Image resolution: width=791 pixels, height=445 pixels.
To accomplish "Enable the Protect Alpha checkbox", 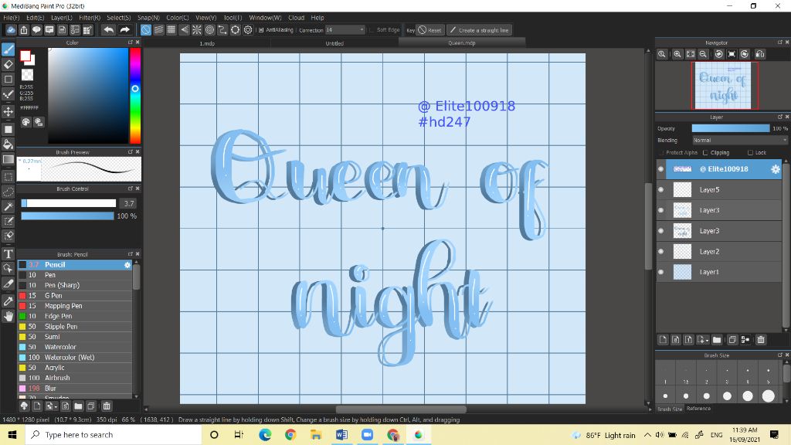I will pos(661,152).
